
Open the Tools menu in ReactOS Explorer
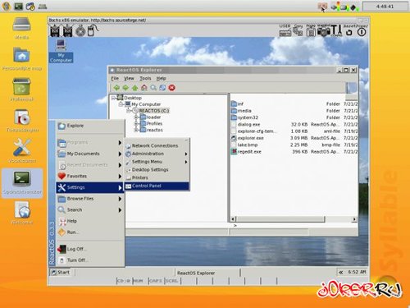coord(145,78)
